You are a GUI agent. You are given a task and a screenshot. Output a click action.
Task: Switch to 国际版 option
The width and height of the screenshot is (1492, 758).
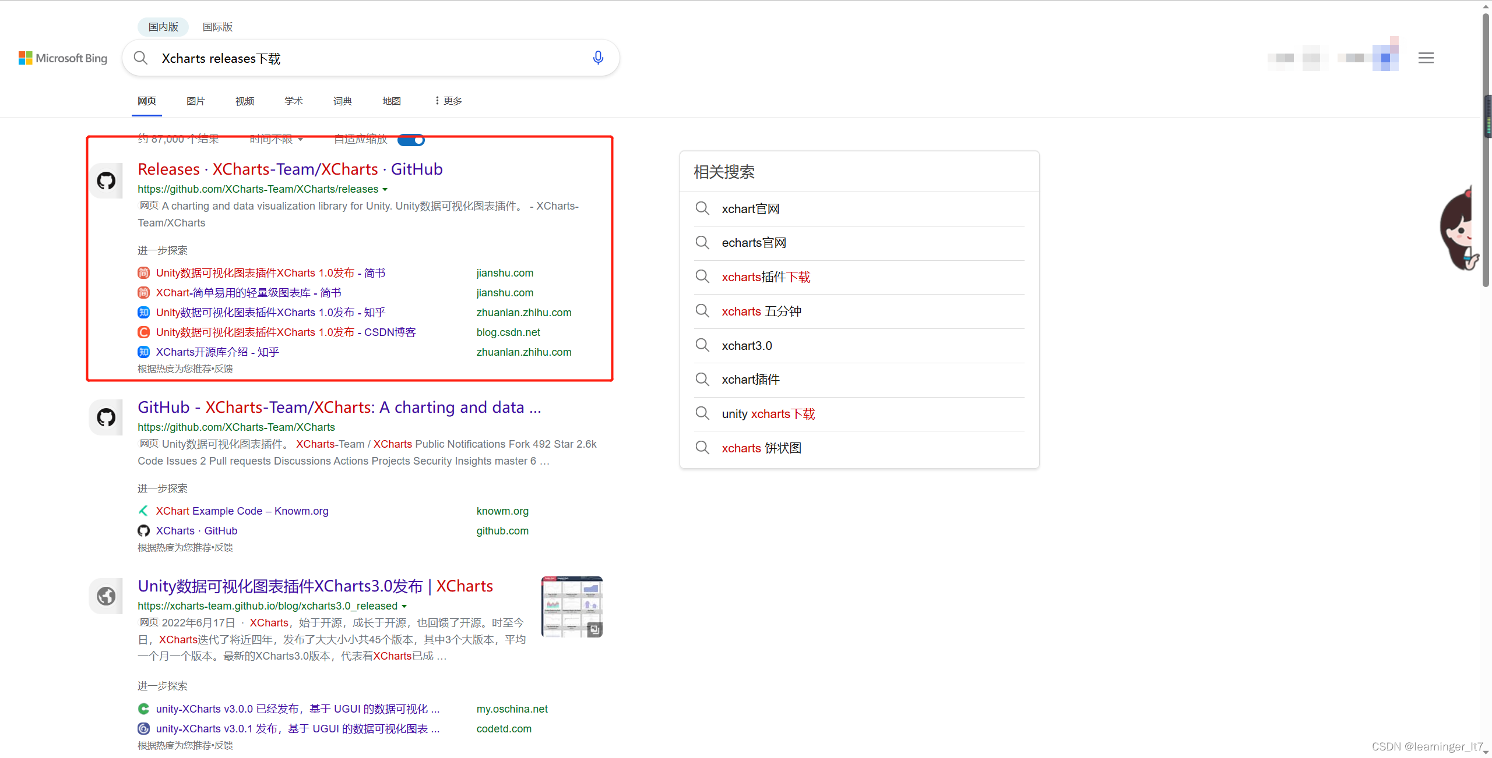[x=217, y=27]
